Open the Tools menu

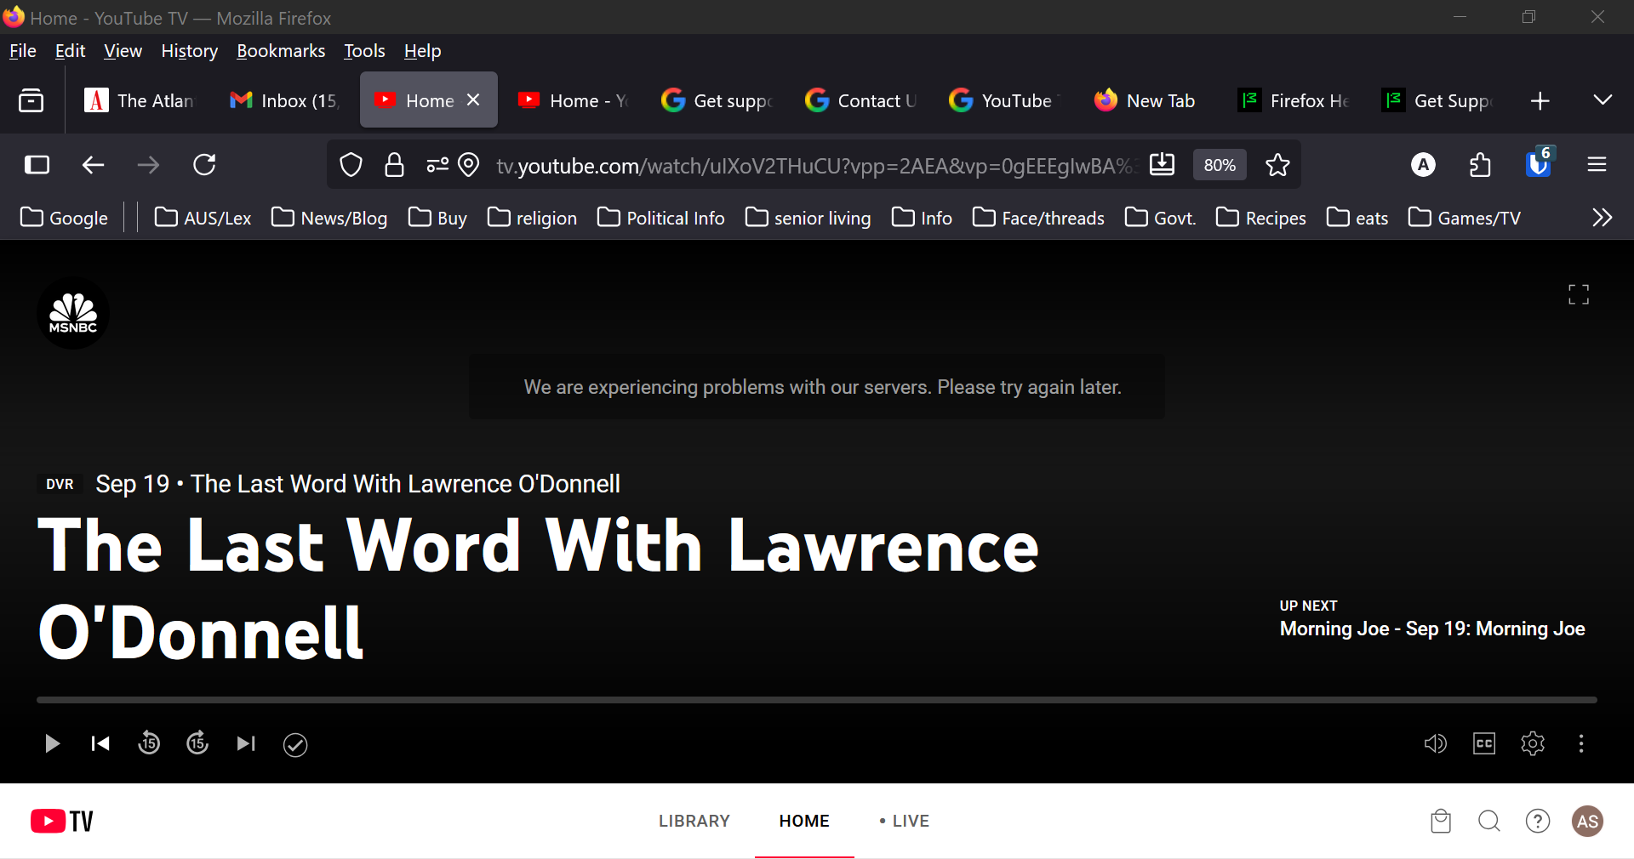[x=364, y=51]
